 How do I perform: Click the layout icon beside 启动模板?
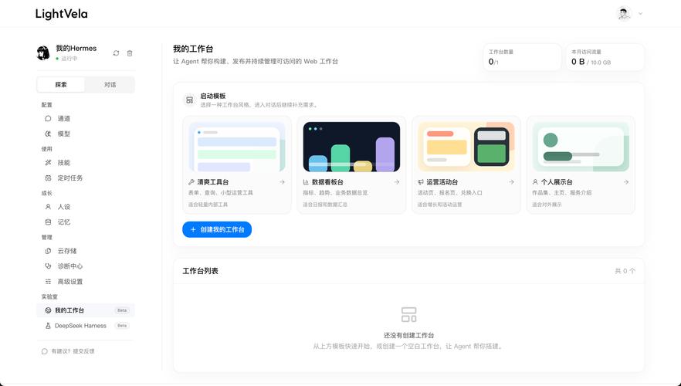point(189,100)
